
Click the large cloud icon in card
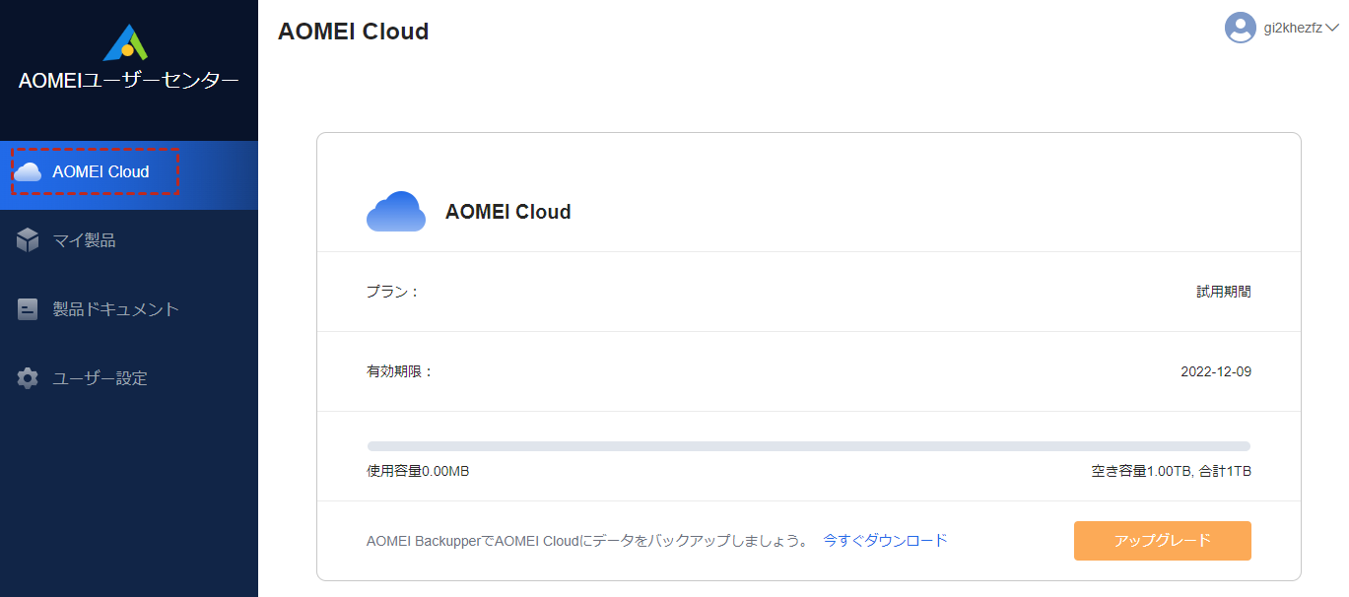395,212
